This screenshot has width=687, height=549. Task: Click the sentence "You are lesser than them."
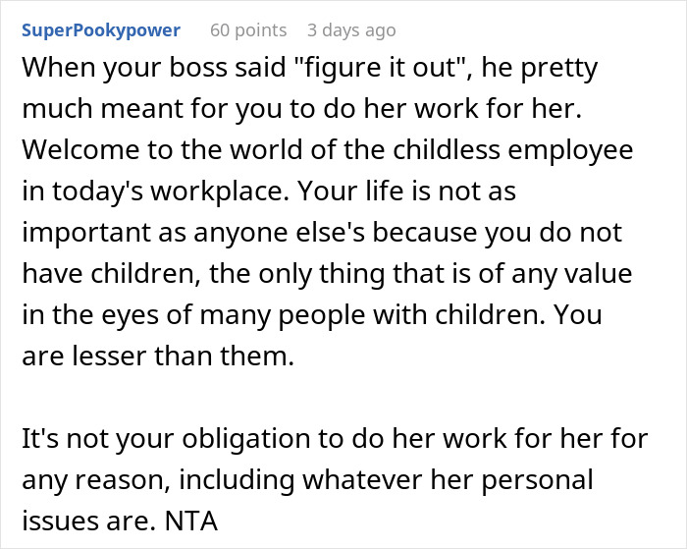click(x=157, y=357)
